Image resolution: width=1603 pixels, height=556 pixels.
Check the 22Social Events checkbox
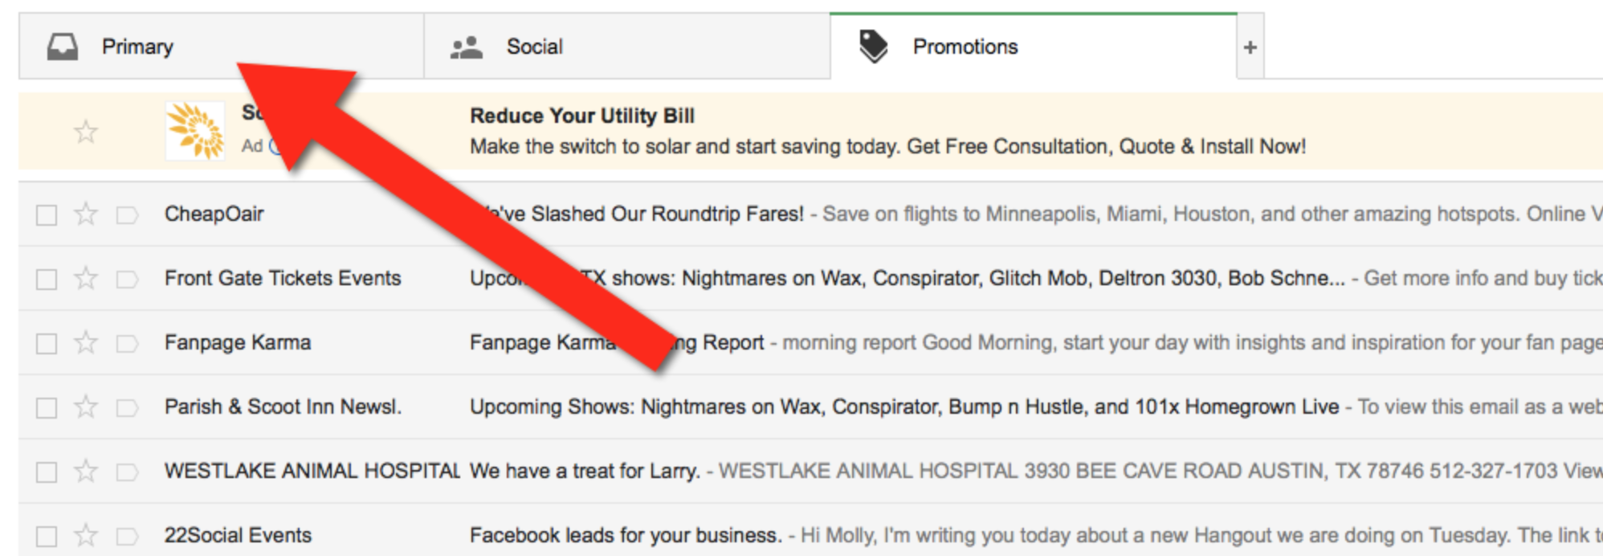(x=45, y=535)
